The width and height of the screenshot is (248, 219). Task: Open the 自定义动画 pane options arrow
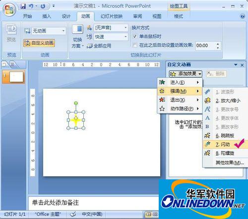(236, 65)
